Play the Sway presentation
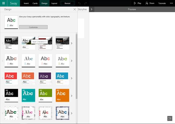 point(137,3)
